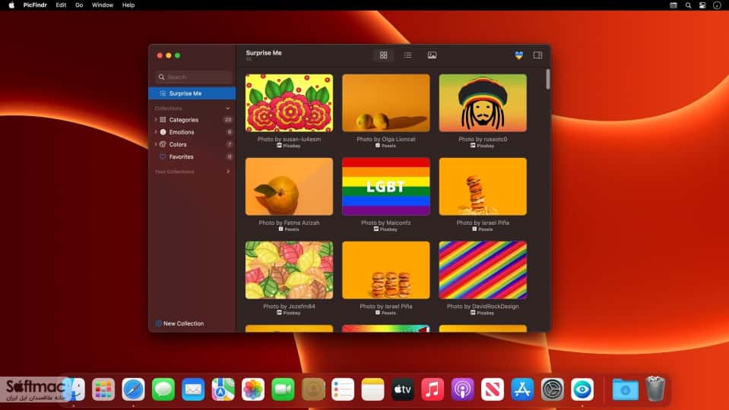Viewport: 729px width, 410px height.
Task: Open the Edit menu
Action: pyautogui.click(x=61, y=5)
